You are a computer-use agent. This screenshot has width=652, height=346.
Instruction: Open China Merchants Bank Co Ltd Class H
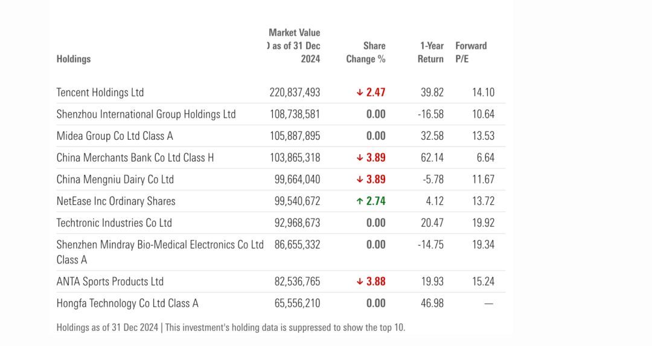pyautogui.click(x=135, y=158)
